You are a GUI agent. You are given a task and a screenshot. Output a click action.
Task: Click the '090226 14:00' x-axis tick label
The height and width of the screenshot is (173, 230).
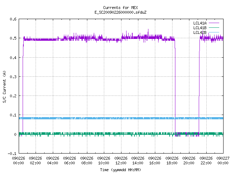coord(138,161)
